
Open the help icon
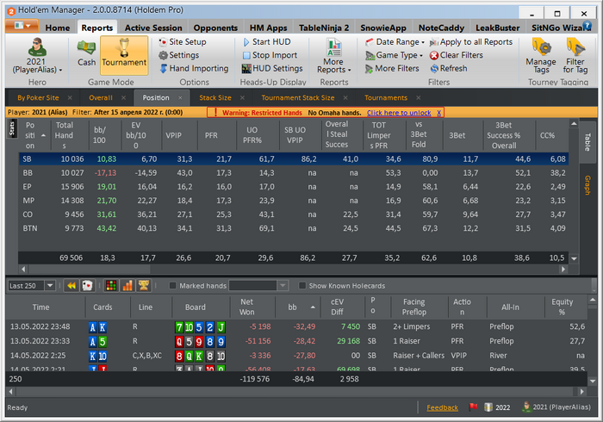point(587,25)
